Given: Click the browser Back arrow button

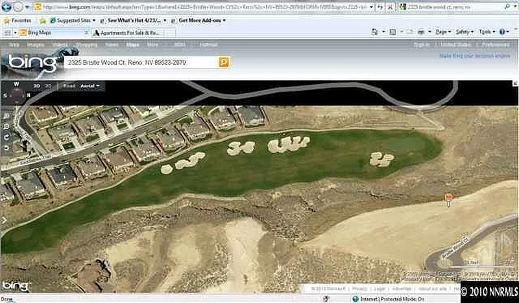Looking at the screenshot, I should pyautogui.click(x=8, y=7).
